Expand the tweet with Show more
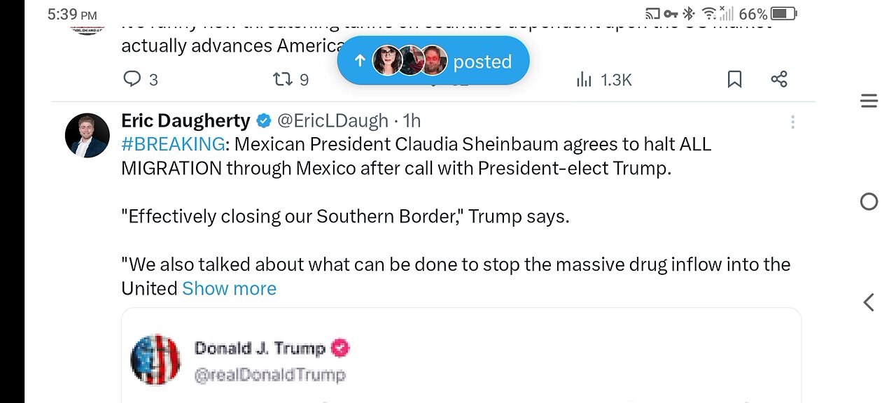The width and height of the screenshot is (896, 403). click(229, 288)
